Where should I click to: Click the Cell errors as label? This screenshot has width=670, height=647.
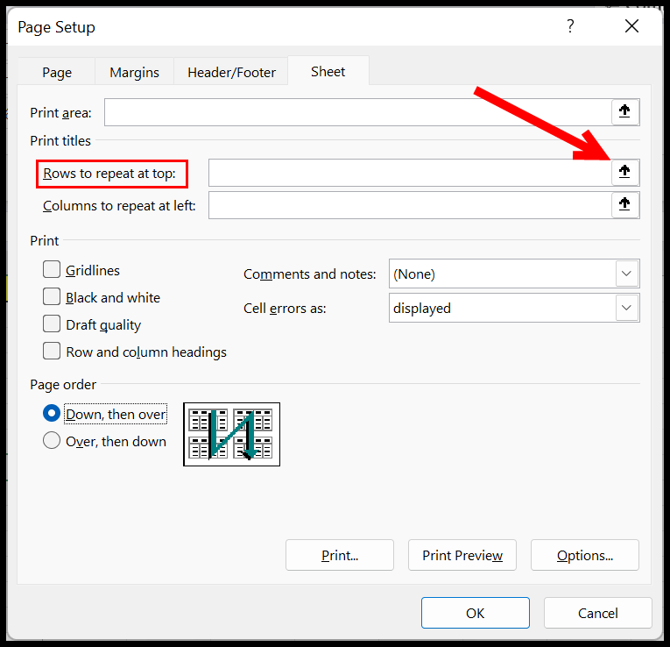point(285,308)
